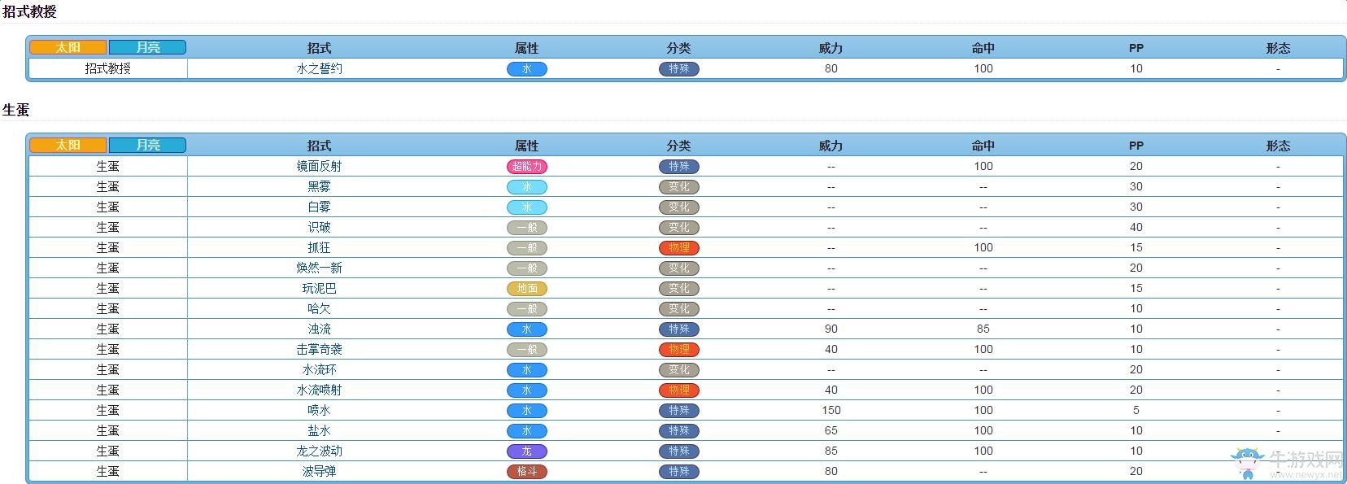Click the 150 power value for 喷水

[x=831, y=410]
